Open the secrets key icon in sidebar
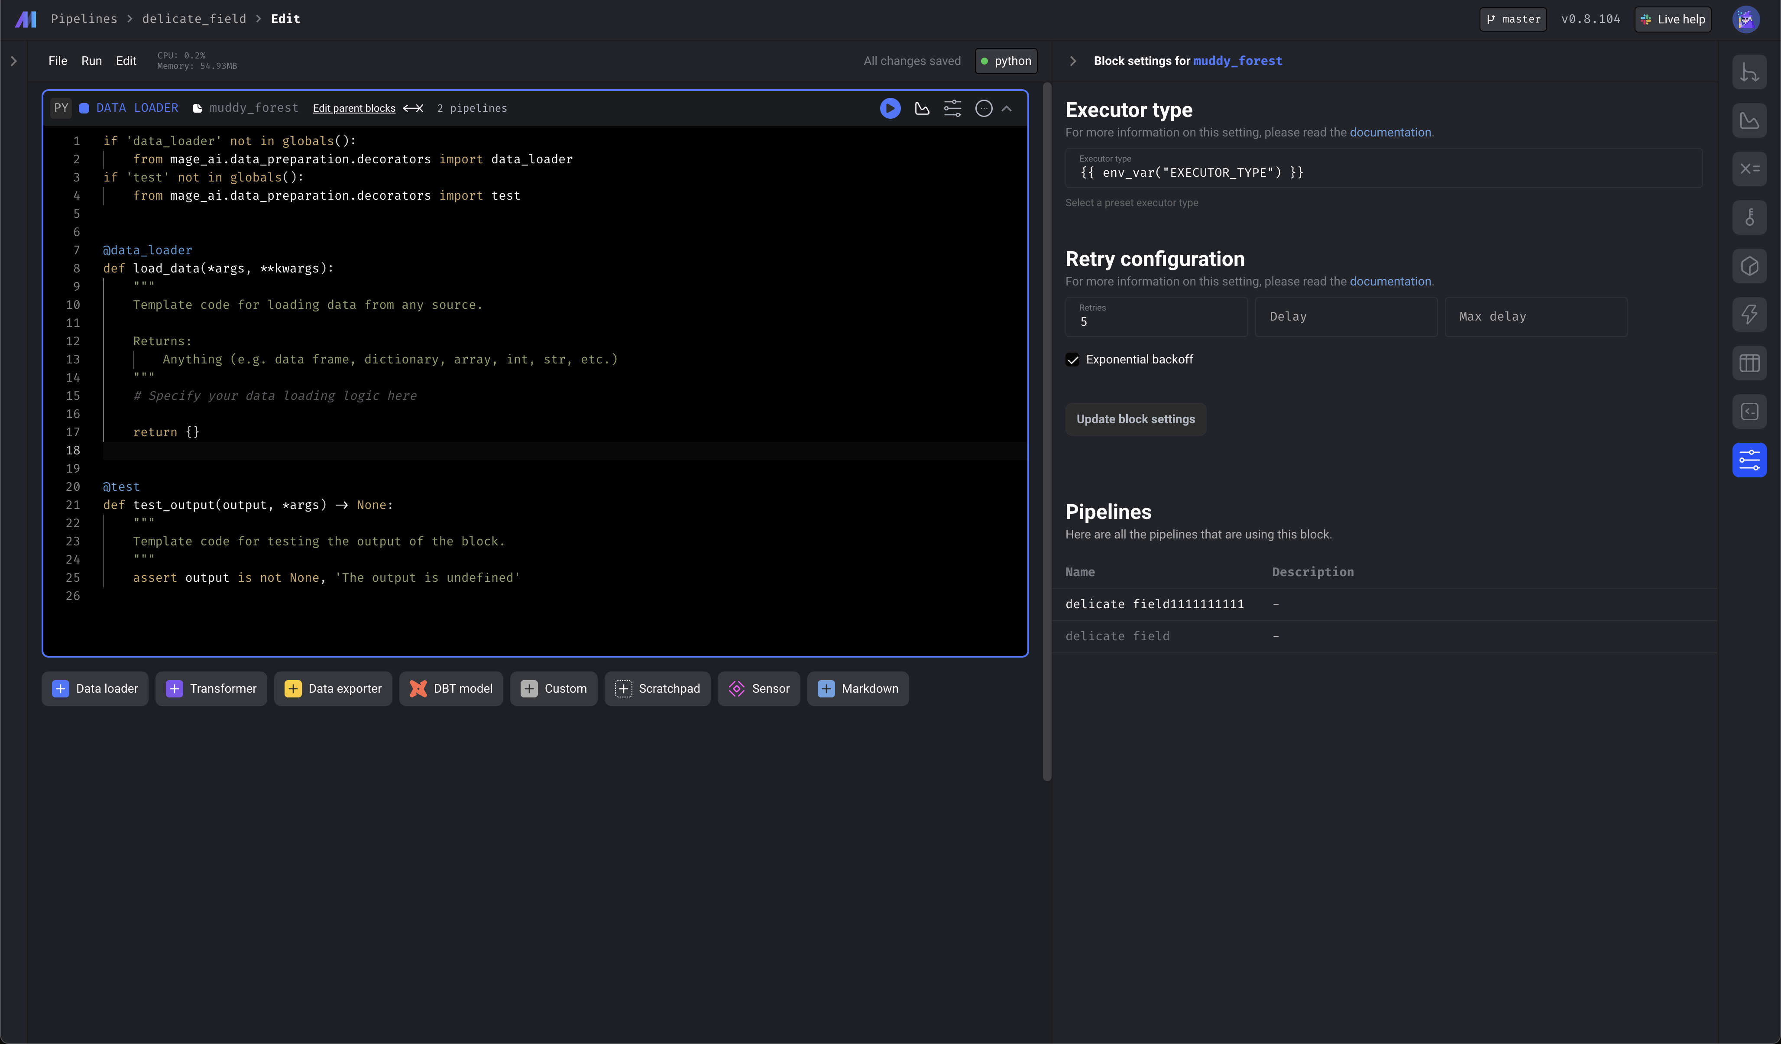 [1749, 218]
